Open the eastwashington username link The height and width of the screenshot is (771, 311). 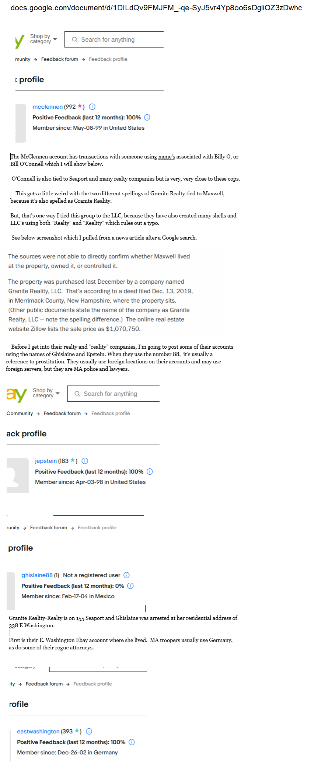click(x=38, y=732)
